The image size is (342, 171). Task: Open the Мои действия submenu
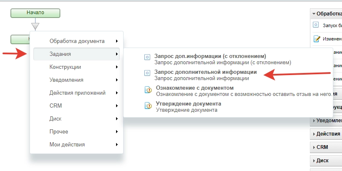coord(77,144)
